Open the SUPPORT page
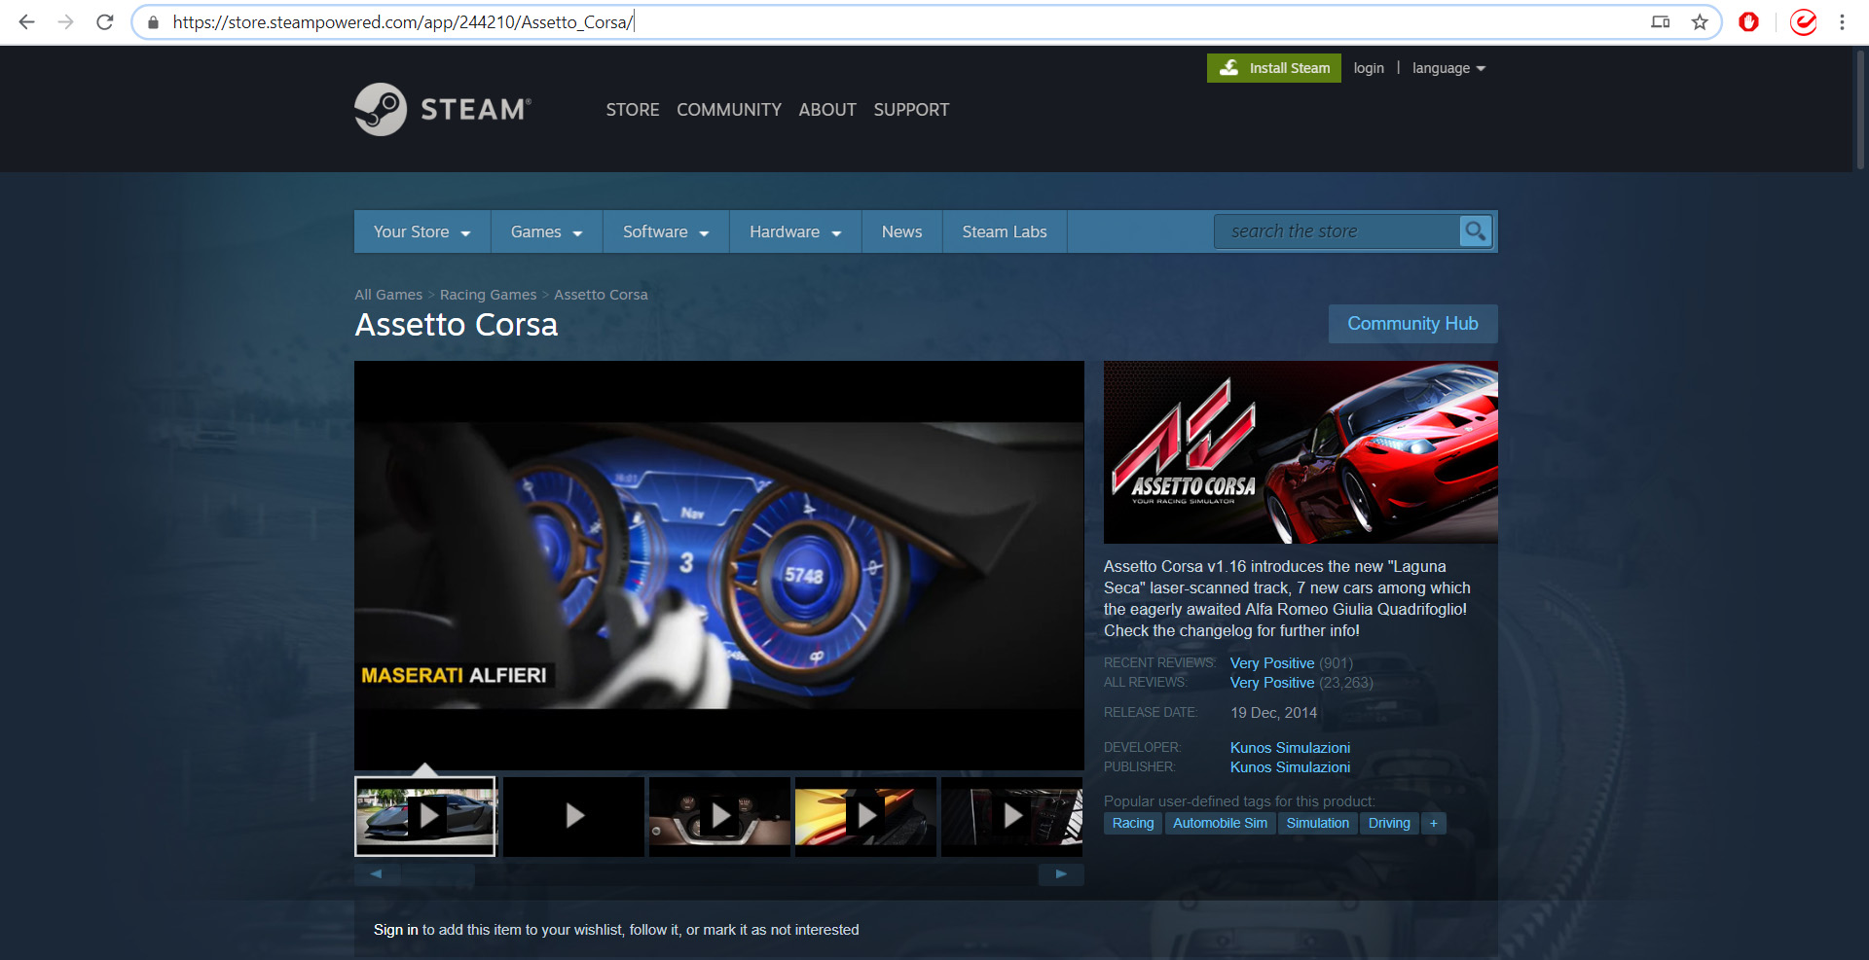The width and height of the screenshot is (1869, 960). [911, 110]
